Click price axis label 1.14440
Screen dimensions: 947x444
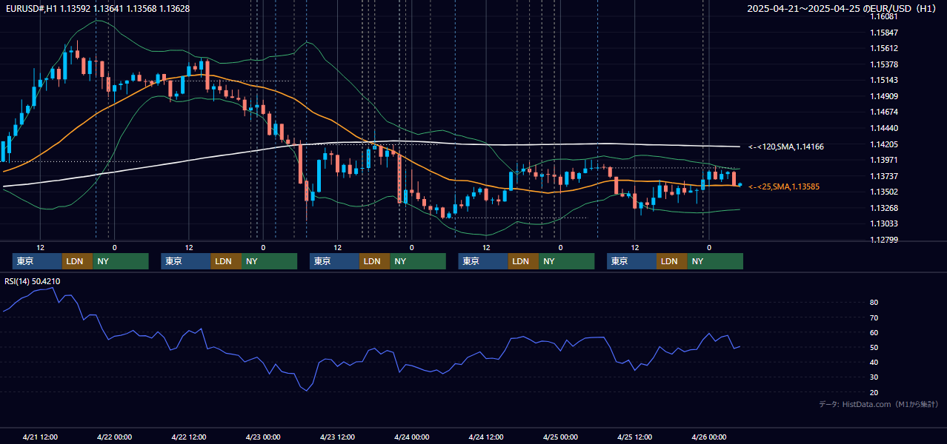tap(885, 128)
